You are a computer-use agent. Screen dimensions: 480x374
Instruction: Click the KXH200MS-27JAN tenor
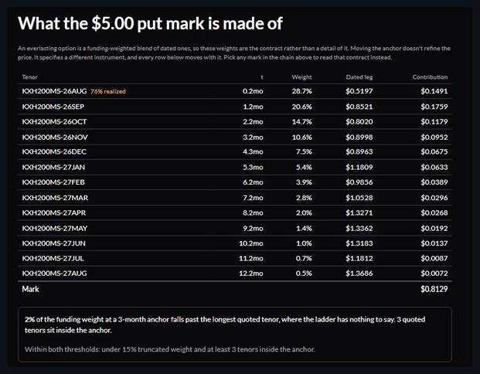tap(53, 167)
